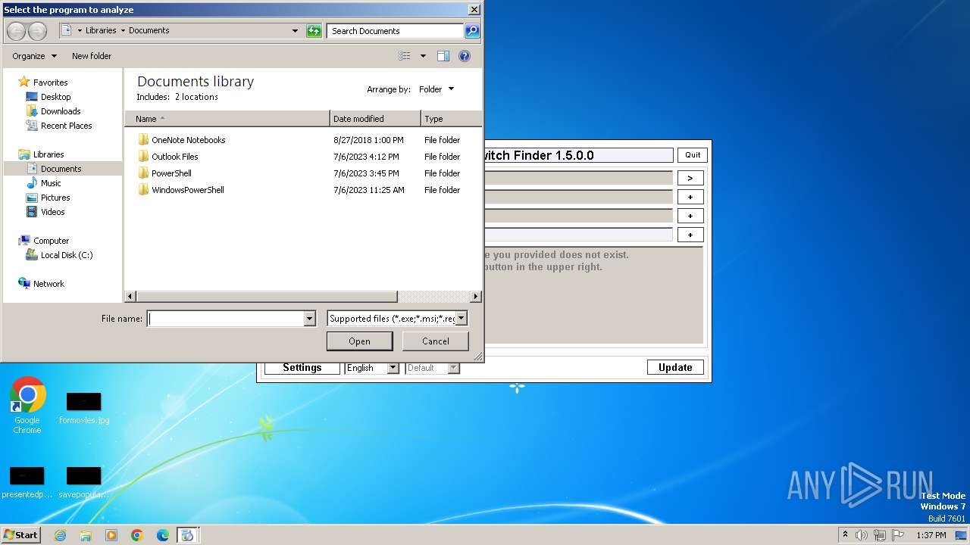Click the volume speaker tray icon
The width and height of the screenshot is (970, 545).
coord(862,535)
